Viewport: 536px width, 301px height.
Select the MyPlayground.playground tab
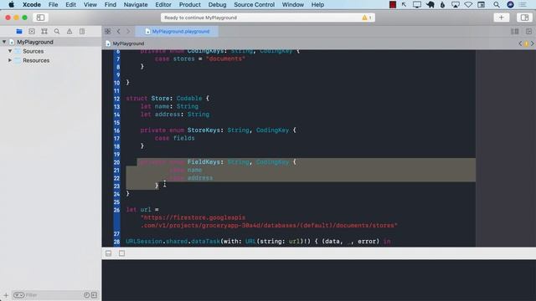tap(177, 32)
